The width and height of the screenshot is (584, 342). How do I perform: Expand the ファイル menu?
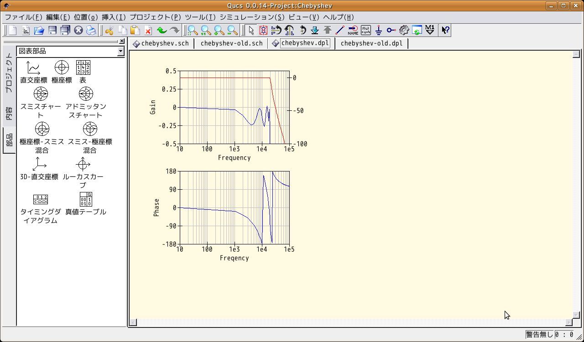23,17
